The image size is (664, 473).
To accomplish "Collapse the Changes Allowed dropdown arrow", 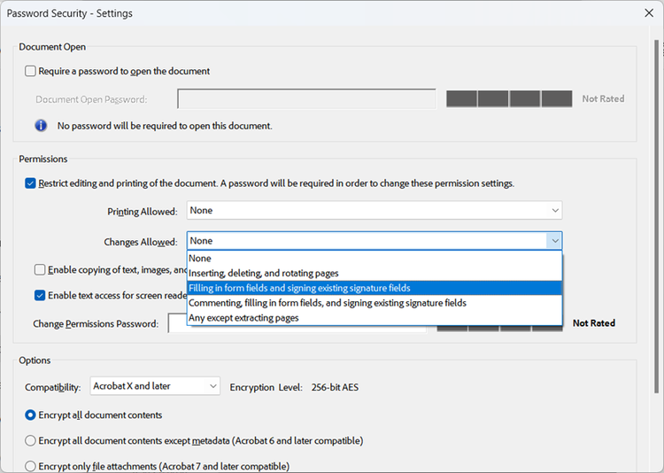I will 554,241.
